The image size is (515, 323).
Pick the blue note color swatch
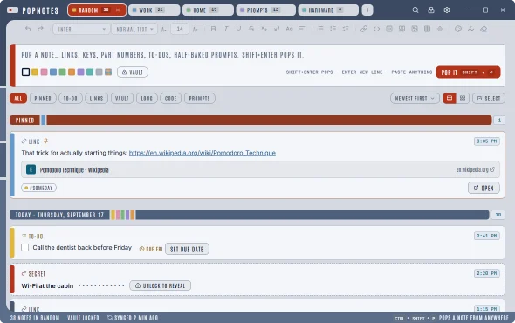53,72
